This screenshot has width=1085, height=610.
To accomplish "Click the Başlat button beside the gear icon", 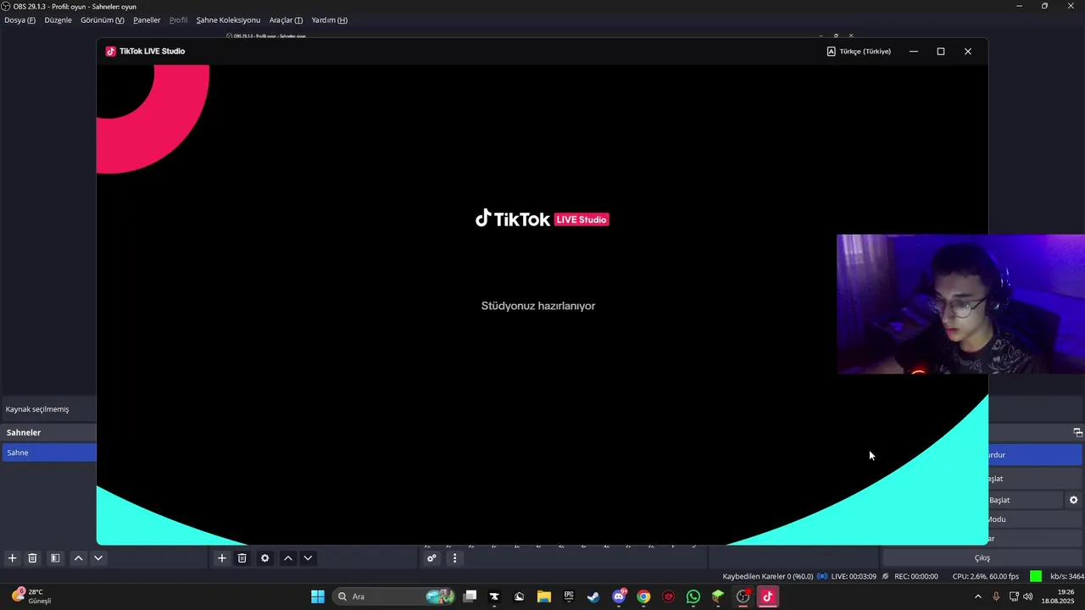I will 1025,500.
